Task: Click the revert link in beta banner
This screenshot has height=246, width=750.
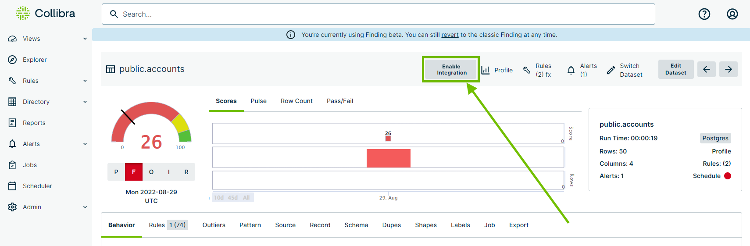Action: point(450,35)
